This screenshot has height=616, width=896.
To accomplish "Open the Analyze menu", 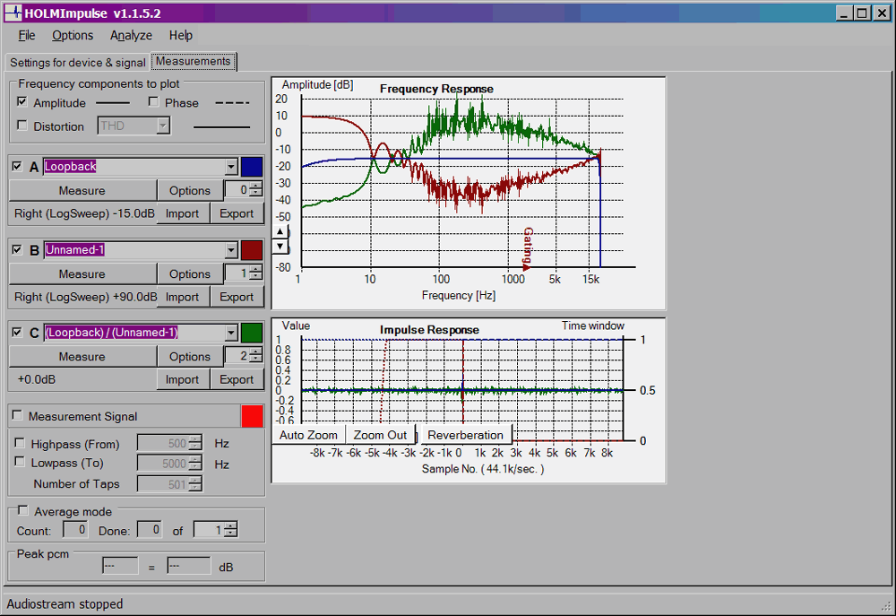I will (131, 36).
